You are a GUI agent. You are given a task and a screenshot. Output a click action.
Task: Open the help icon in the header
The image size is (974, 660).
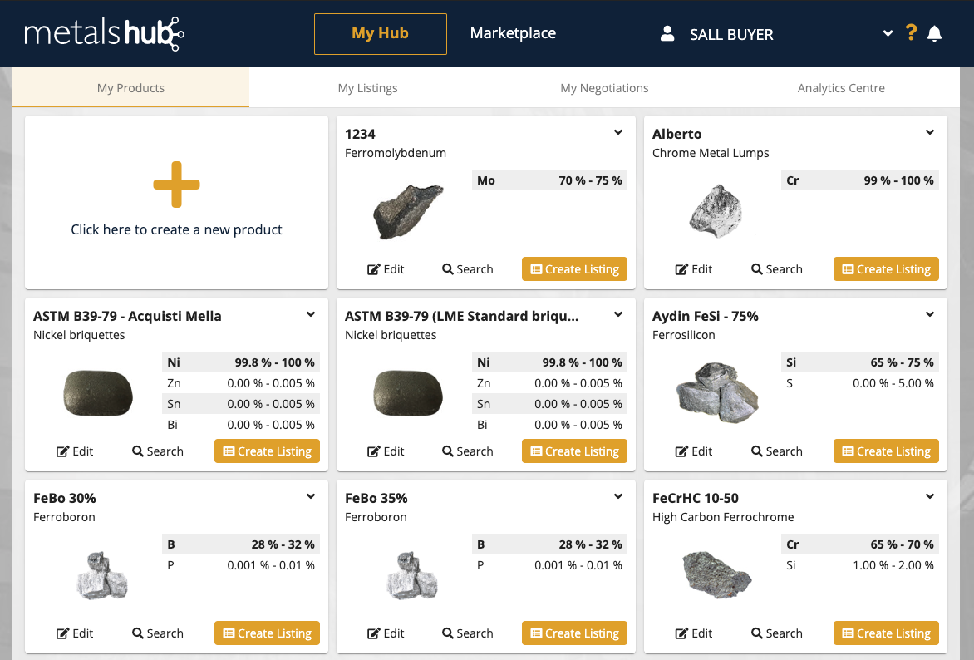tap(911, 32)
